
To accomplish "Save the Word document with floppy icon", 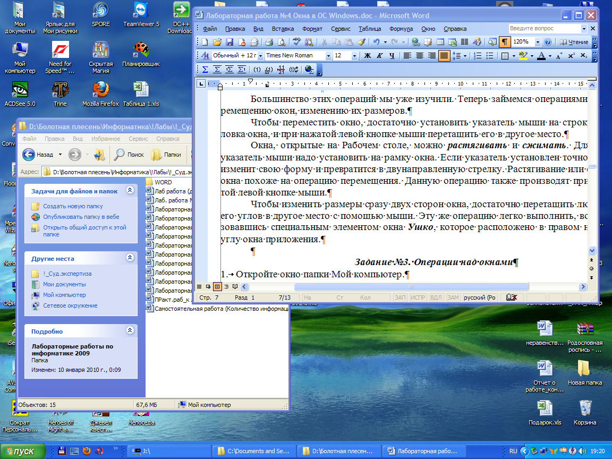I will 229,42.
